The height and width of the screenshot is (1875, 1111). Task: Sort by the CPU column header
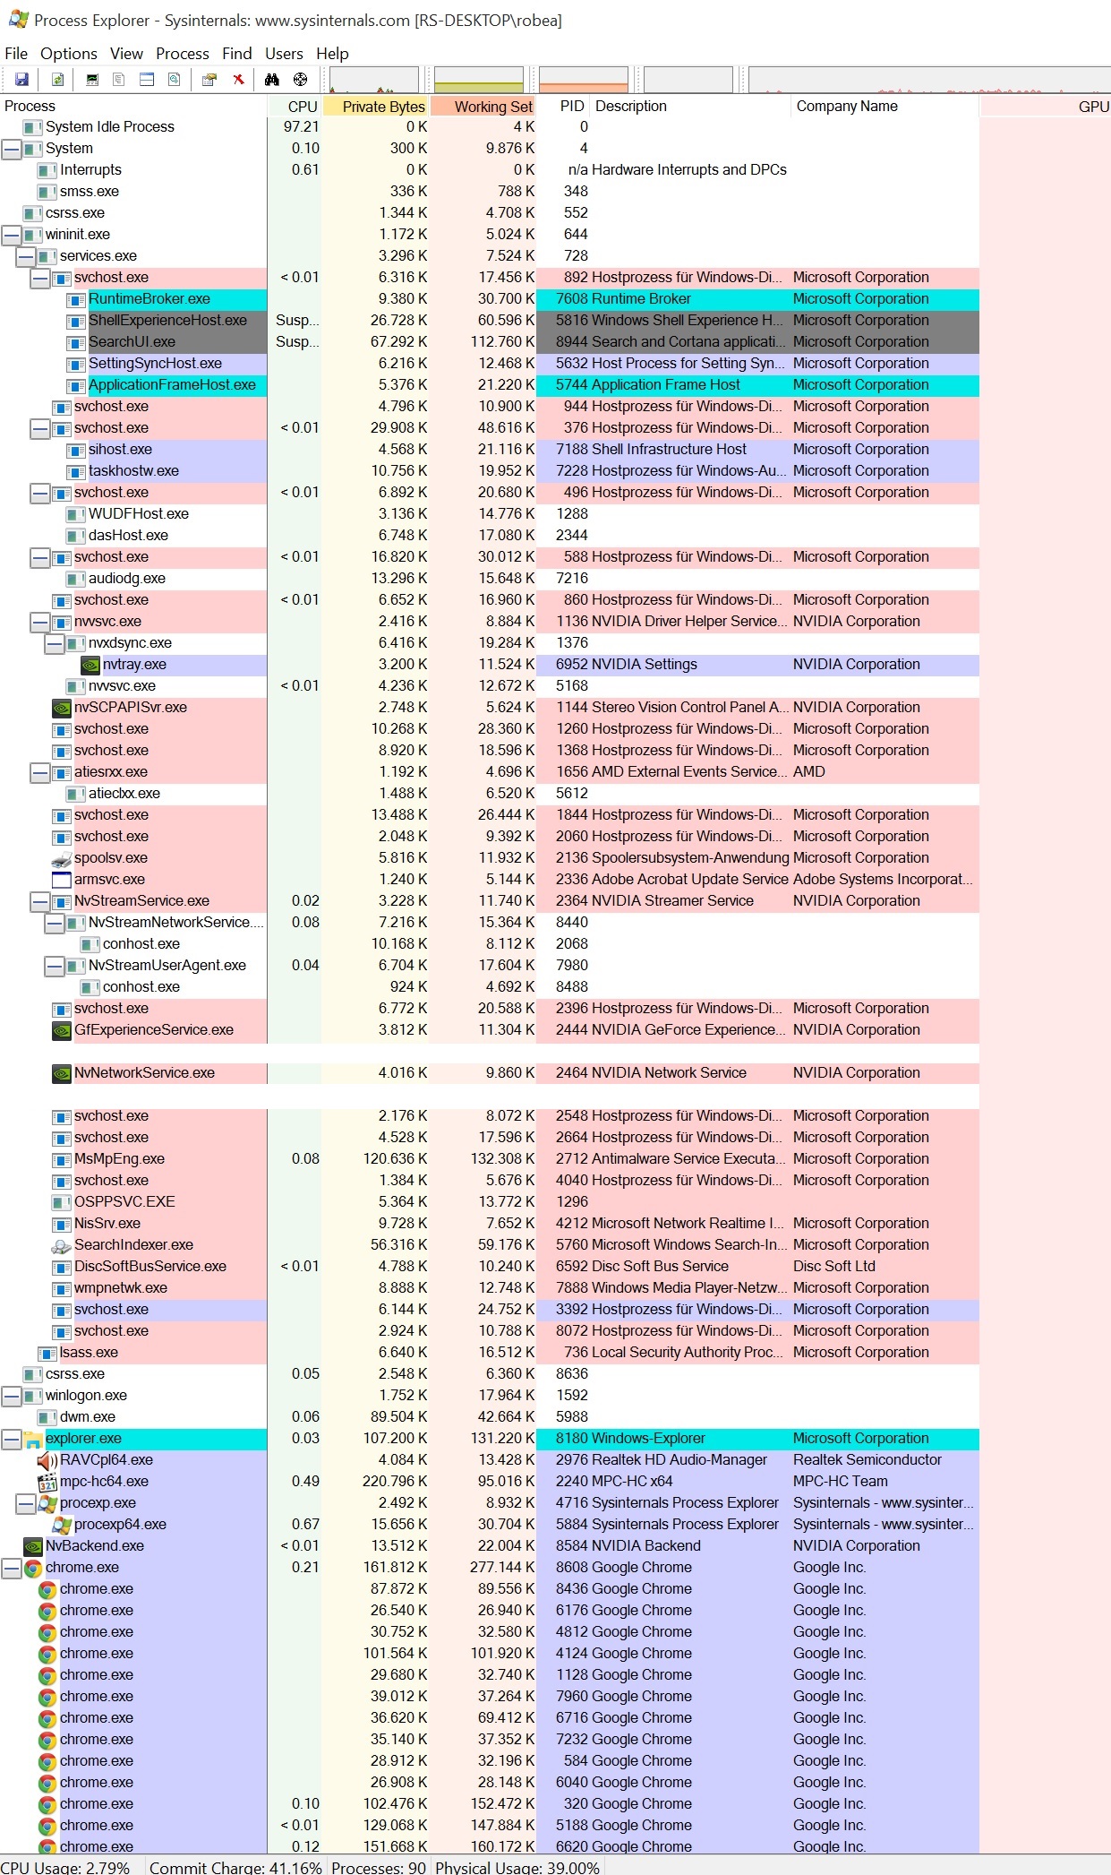coord(294,107)
